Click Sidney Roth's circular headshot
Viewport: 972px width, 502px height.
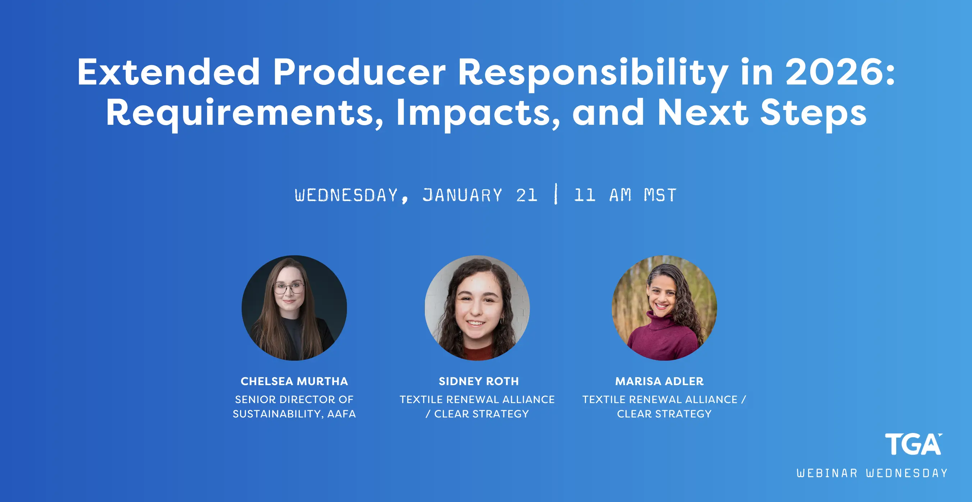point(477,307)
